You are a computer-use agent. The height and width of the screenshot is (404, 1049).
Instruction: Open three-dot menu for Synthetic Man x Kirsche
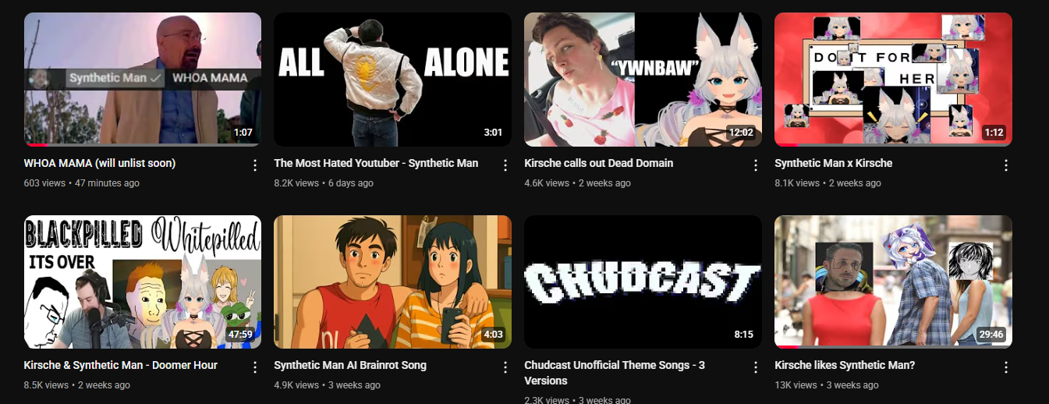pos(1005,165)
